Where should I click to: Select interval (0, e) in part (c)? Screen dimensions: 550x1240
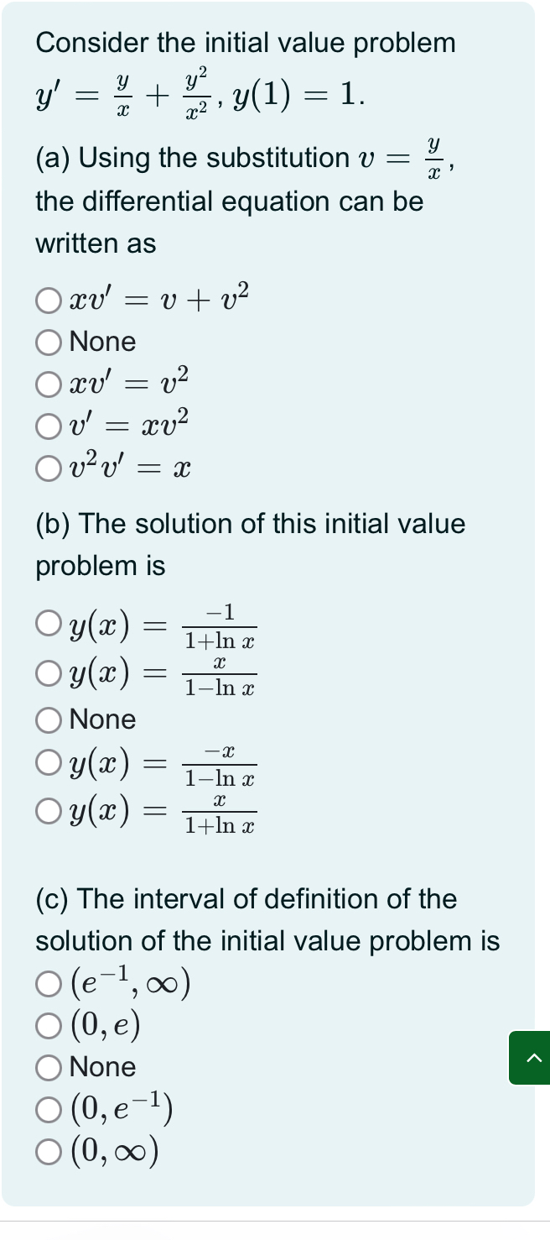pos(48,1026)
